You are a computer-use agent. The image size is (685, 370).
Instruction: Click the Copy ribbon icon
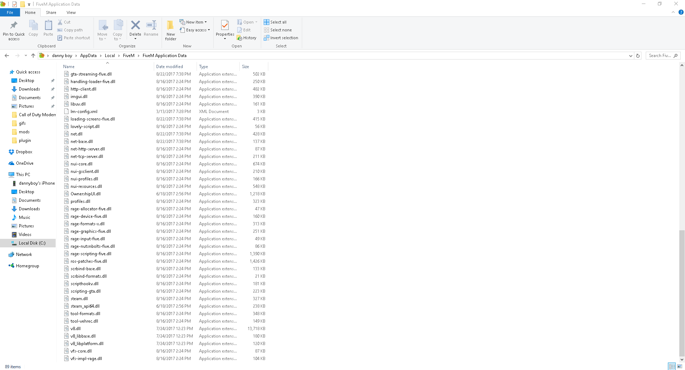click(x=33, y=28)
